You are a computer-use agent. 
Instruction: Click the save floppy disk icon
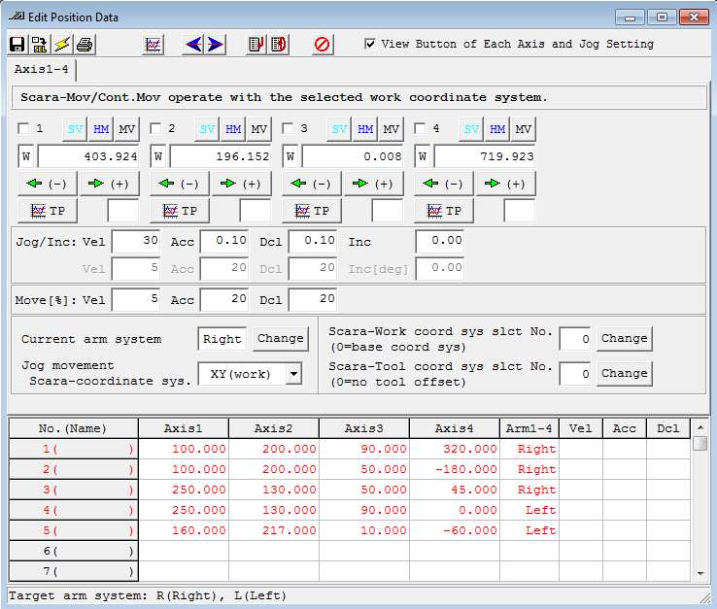(17, 45)
